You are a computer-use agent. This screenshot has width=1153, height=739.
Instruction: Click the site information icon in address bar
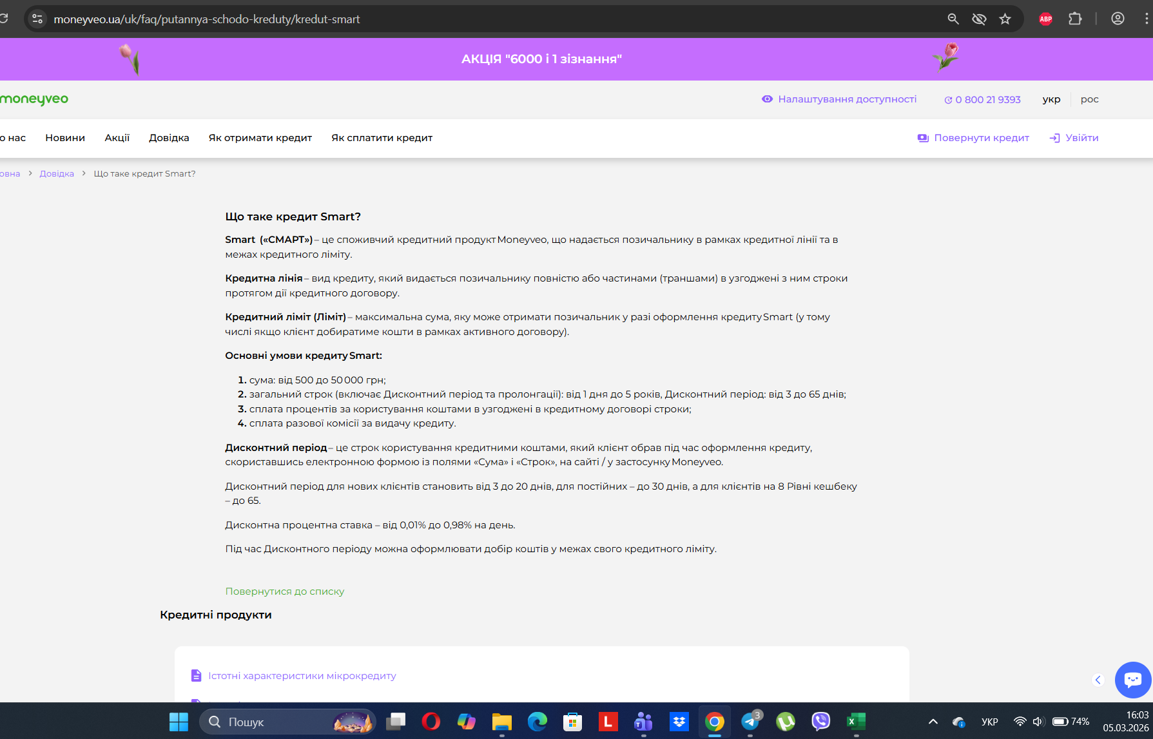[x=38, y=19]
